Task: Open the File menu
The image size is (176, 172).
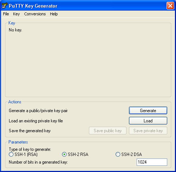Action: pyautogui.click(x=6, y=14)
